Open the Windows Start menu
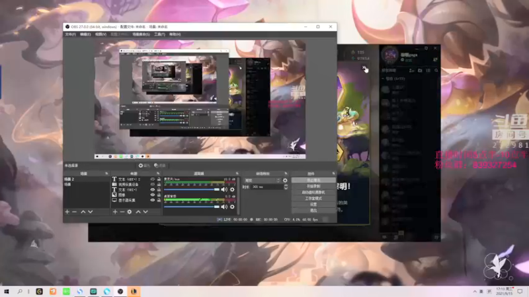The width and height of the screenshot is (529, 297). coord(6,291)
